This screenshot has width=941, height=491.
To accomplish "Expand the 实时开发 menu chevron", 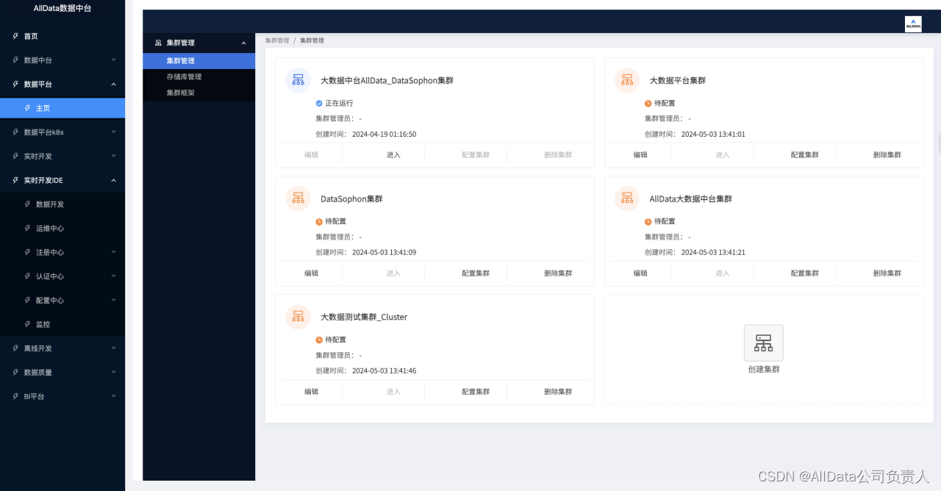I will pos(113,157).
